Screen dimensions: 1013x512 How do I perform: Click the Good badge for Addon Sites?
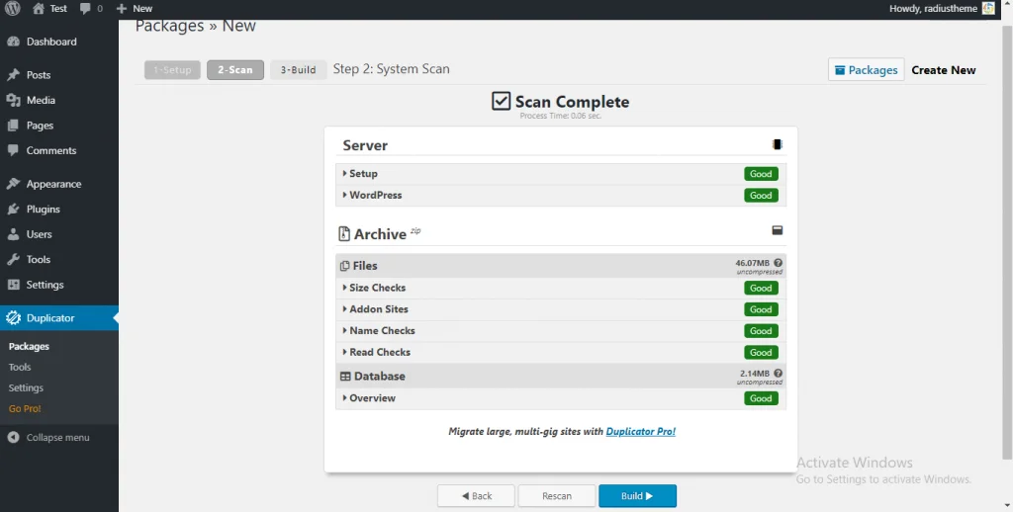[761, 309]
